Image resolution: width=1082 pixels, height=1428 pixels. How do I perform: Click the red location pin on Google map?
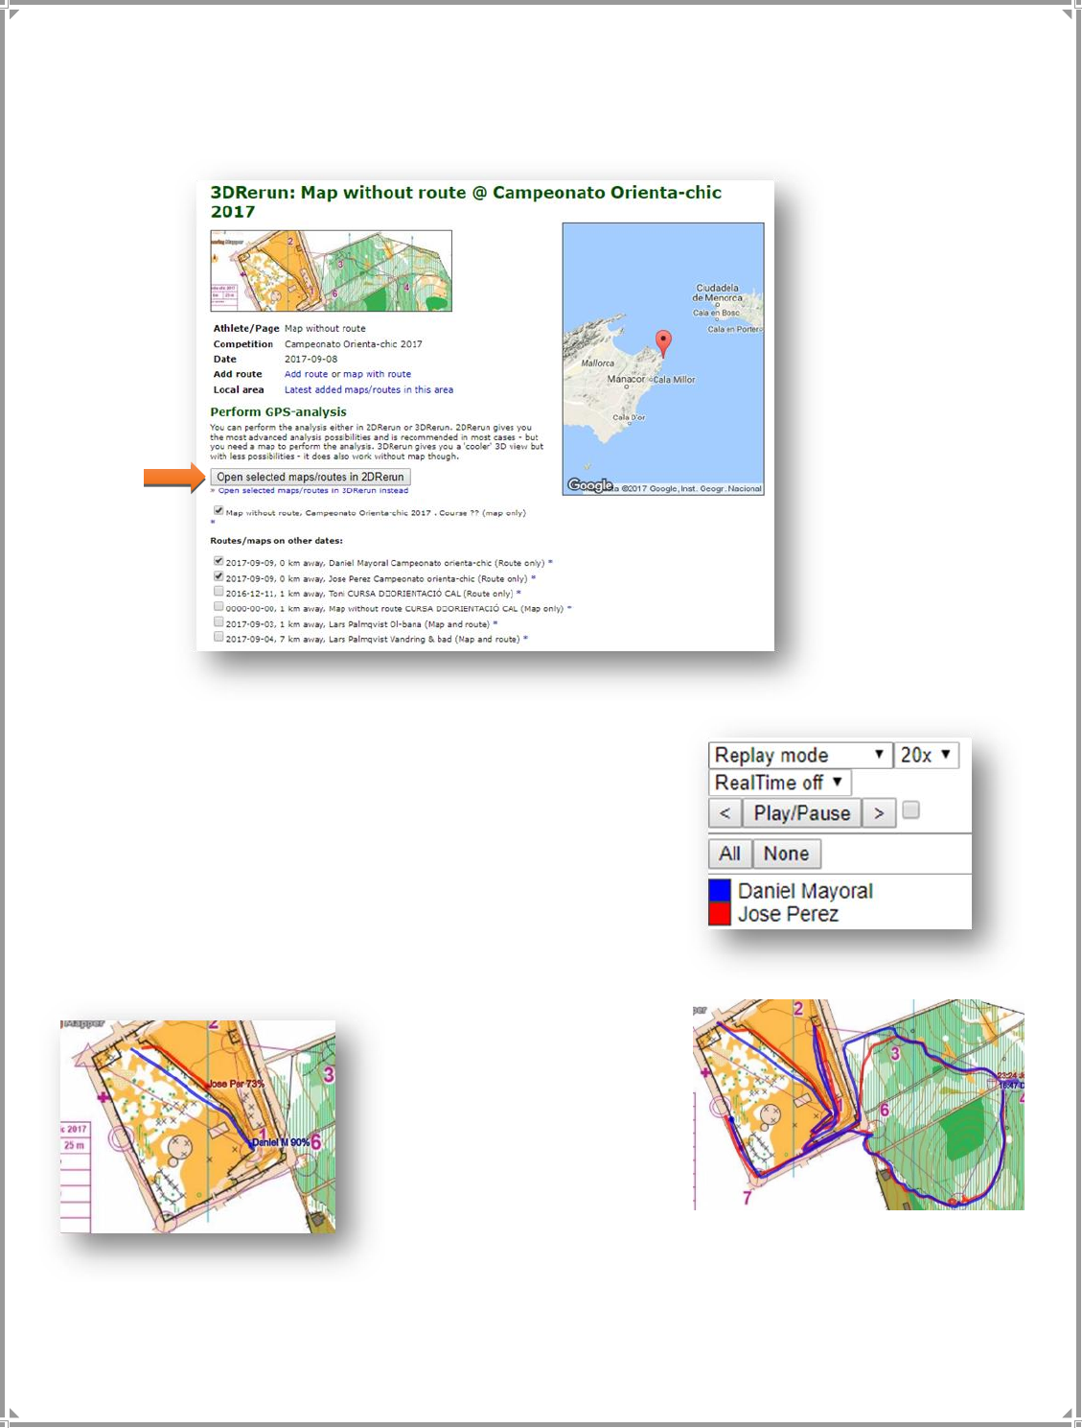(x=663, y=342)
